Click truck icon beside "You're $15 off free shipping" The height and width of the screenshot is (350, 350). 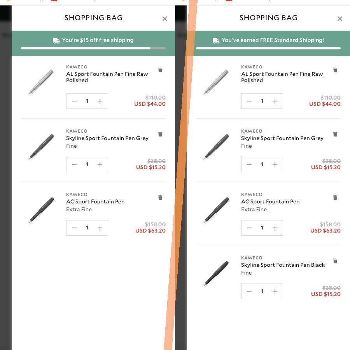[x=56, y=40]
